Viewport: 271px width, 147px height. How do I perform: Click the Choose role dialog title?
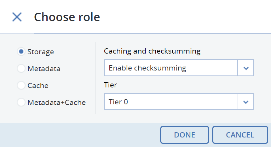point(67,17)
